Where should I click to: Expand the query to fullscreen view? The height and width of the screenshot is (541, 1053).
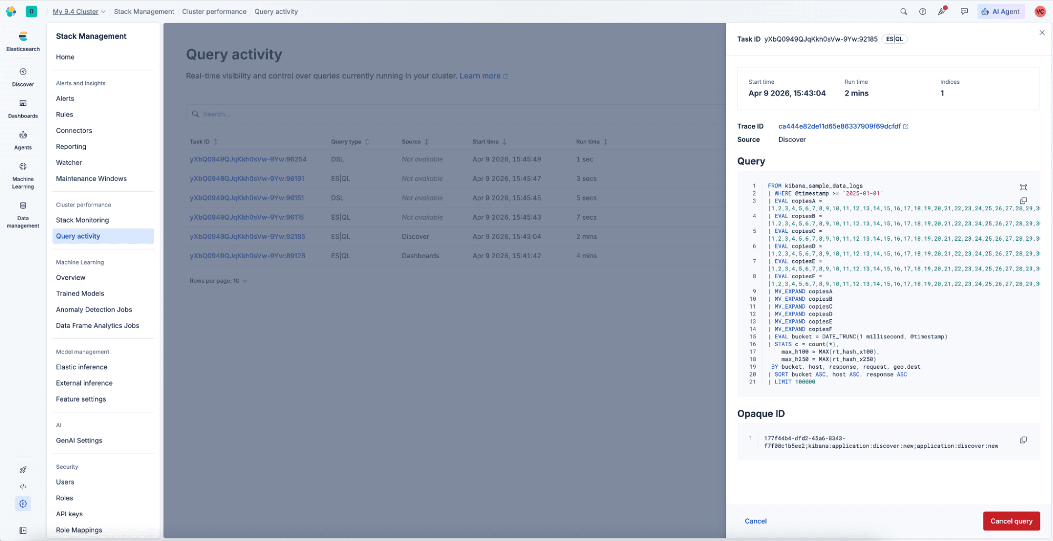[1024, 187]
